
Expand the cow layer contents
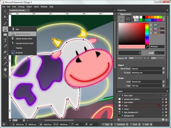point(123,106)
